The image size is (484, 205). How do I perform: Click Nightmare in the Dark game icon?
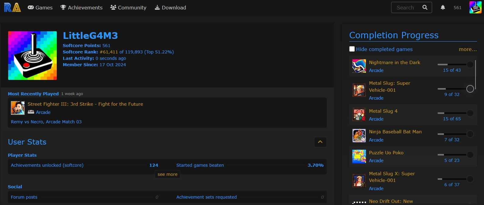359,66
